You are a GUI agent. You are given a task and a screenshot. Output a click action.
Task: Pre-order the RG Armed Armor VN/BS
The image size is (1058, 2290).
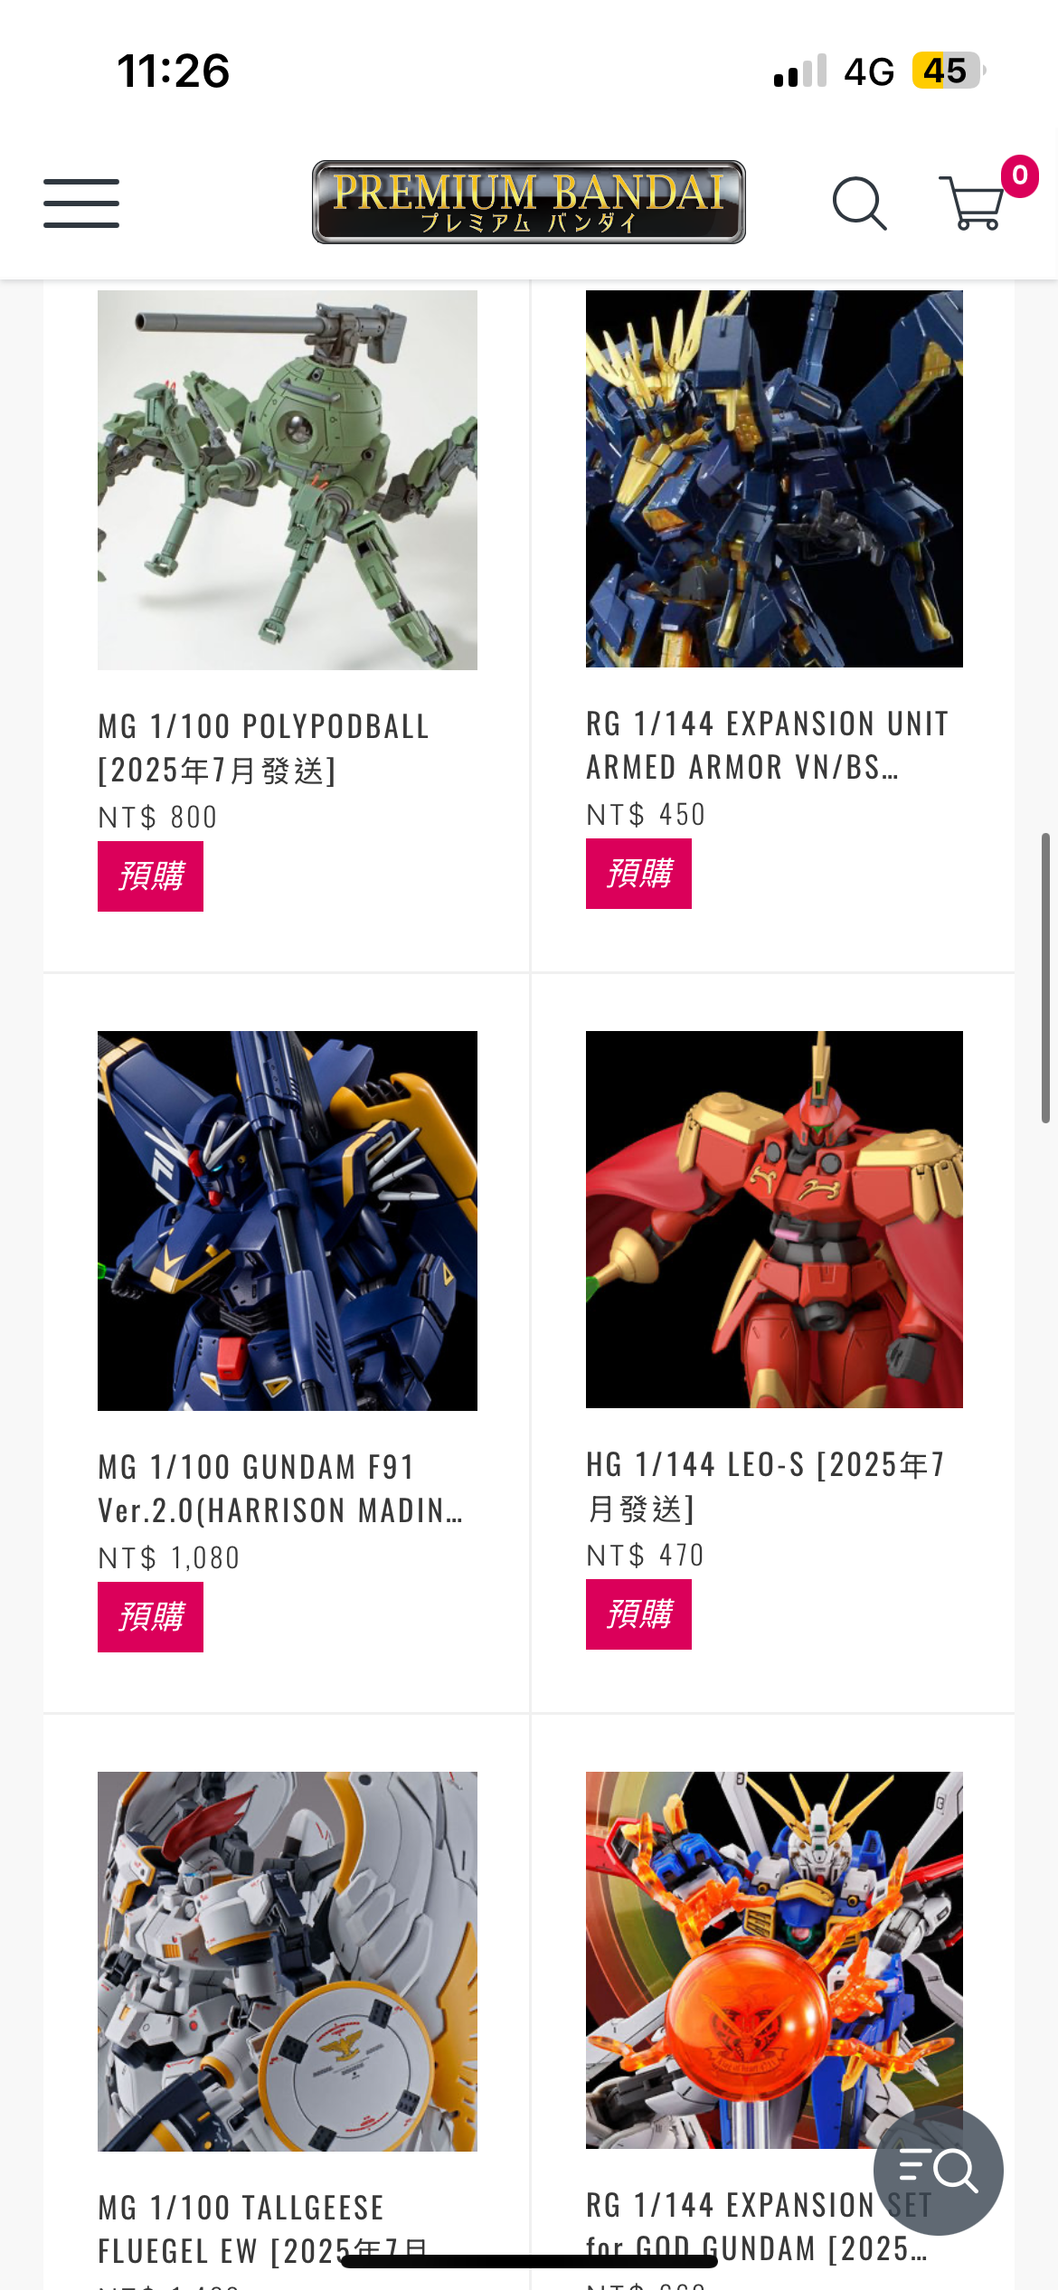click(x=638, y=874)
